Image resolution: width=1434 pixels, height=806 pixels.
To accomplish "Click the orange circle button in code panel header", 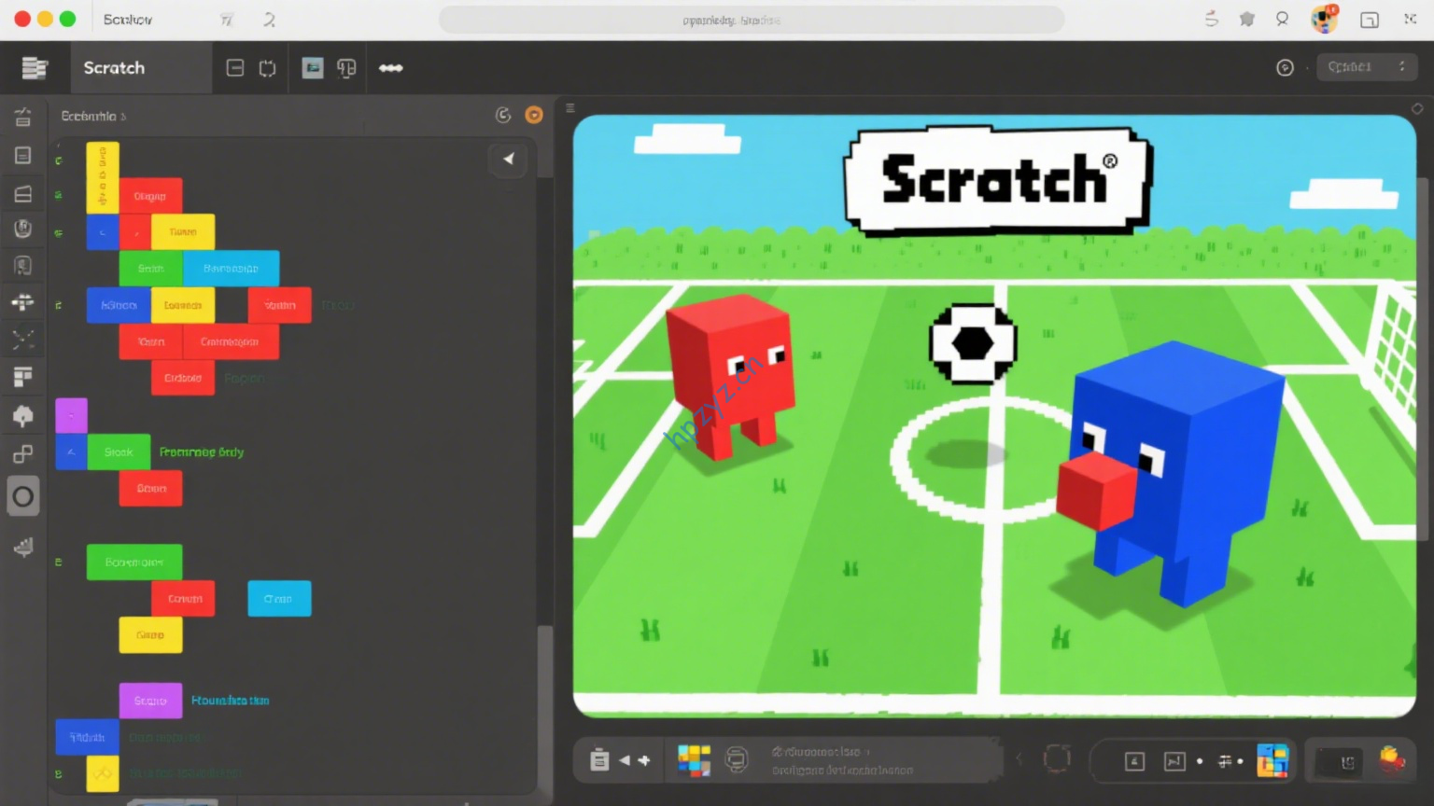I will (534, 115).
